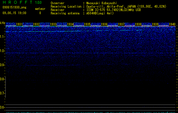The width and height of the screenshot is (178, 113).
Task: Click the A504HB yagi antenna text
Action: coord(100,13)
